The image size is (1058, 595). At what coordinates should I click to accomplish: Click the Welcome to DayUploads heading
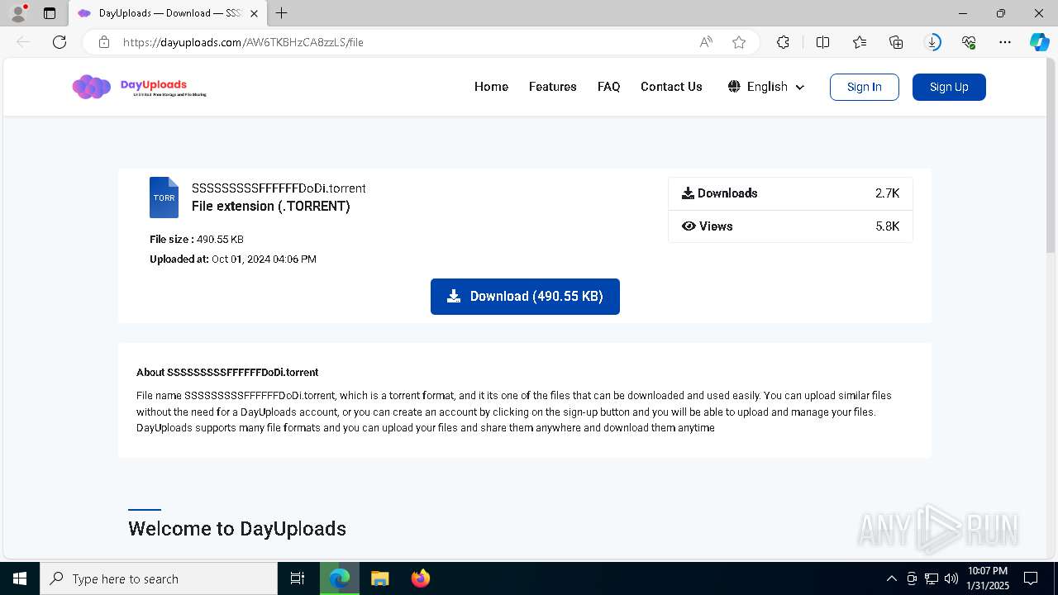237,529
